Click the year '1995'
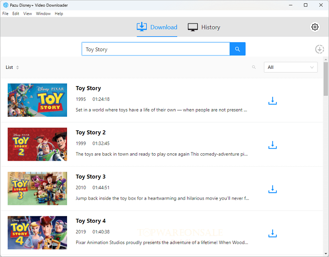329x257 pixels. tap(81, 99)
